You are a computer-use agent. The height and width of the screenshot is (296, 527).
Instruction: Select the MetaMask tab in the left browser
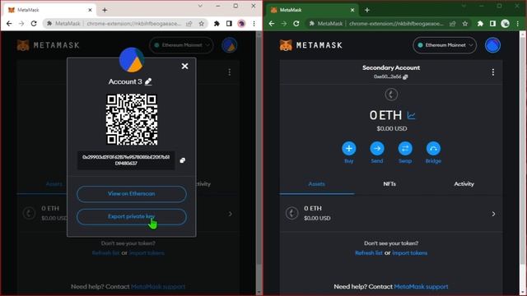(x=50, y=10)
